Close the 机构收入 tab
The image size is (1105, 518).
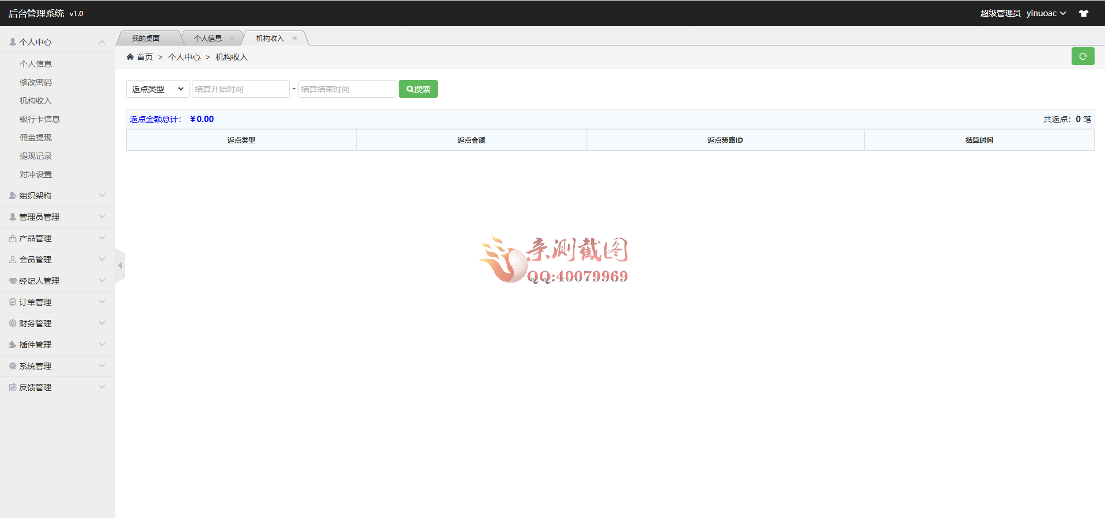coord(294,39)
